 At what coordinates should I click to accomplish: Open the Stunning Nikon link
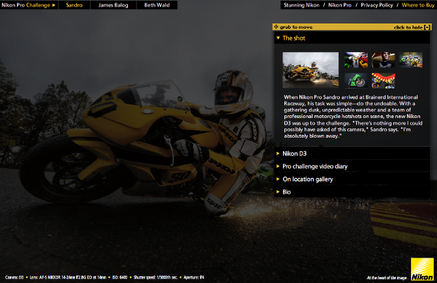(x=301, y=5)
